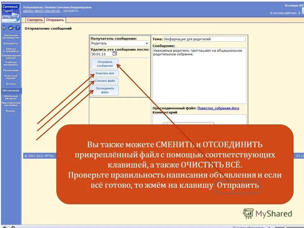This screenshot has height=228, width=304.
Task: Click the "Очистить всё" button
Action: [105, 73]
